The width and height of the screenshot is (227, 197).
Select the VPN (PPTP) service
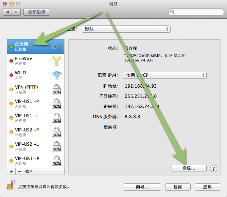(36, 89)
